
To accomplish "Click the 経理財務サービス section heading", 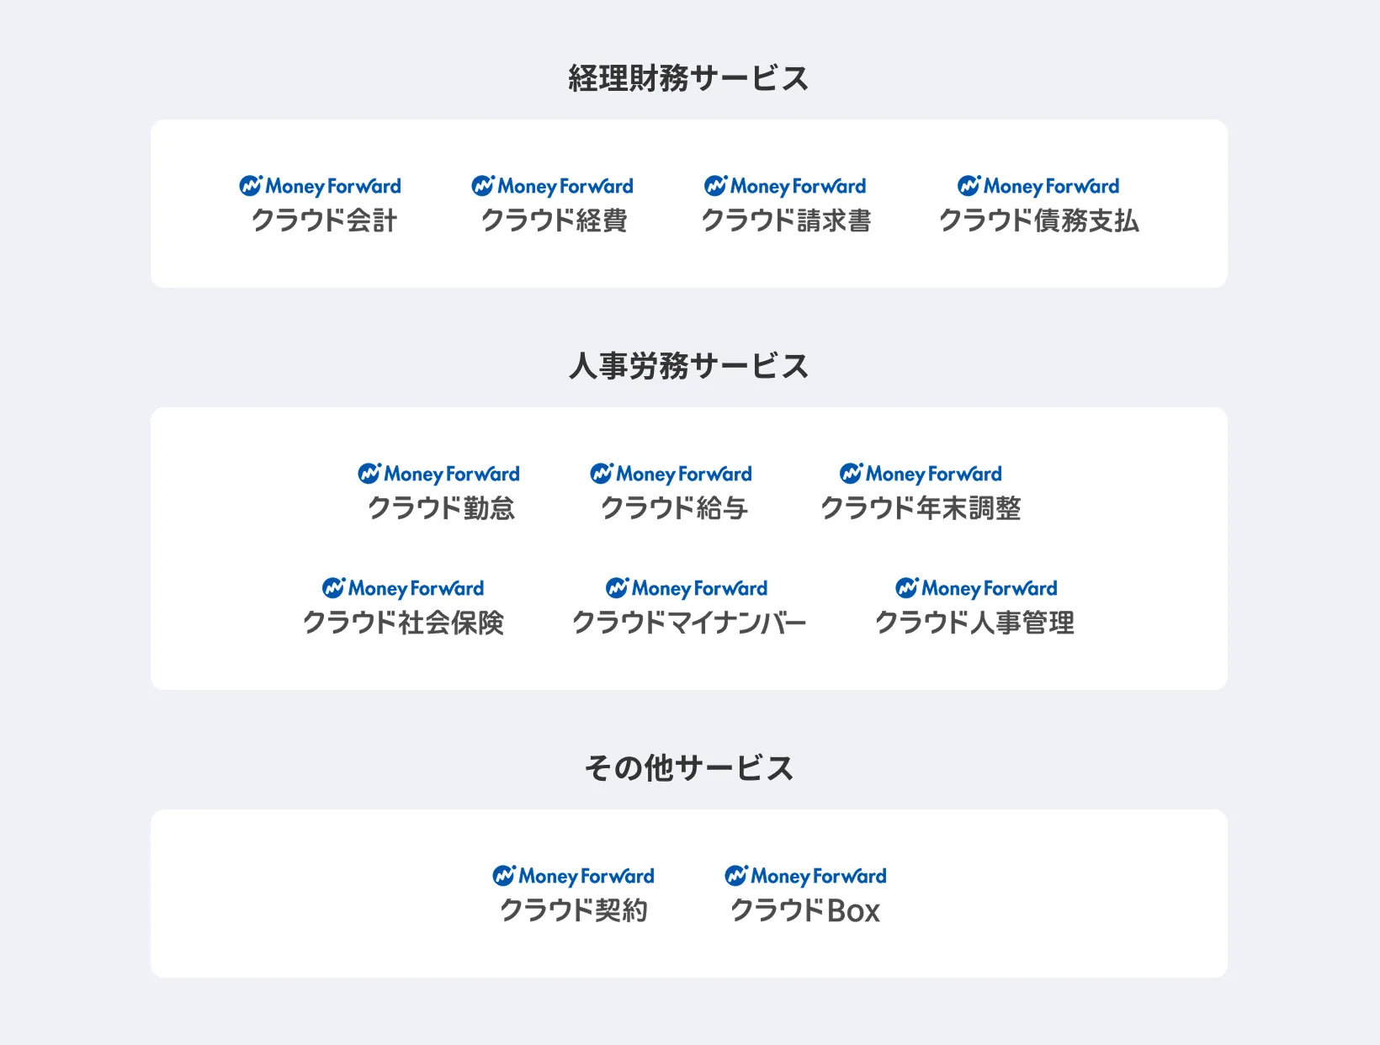I will coord(688,78).
